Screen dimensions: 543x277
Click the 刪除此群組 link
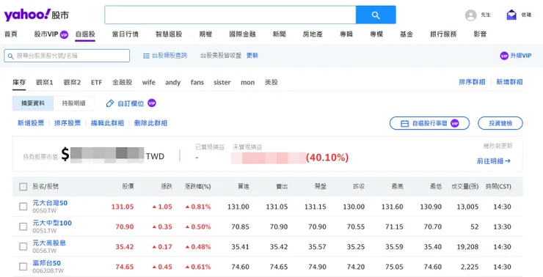pos(150,123)
